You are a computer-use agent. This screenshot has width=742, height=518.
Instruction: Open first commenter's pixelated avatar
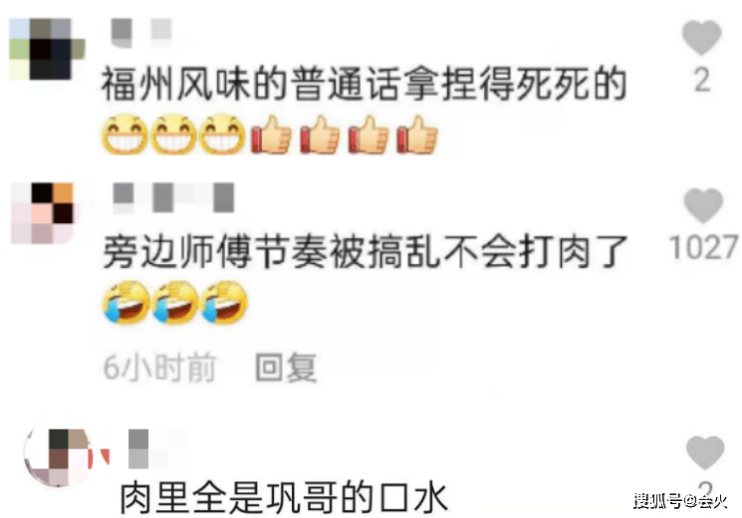pyautogui.click(x=47, y=49)
